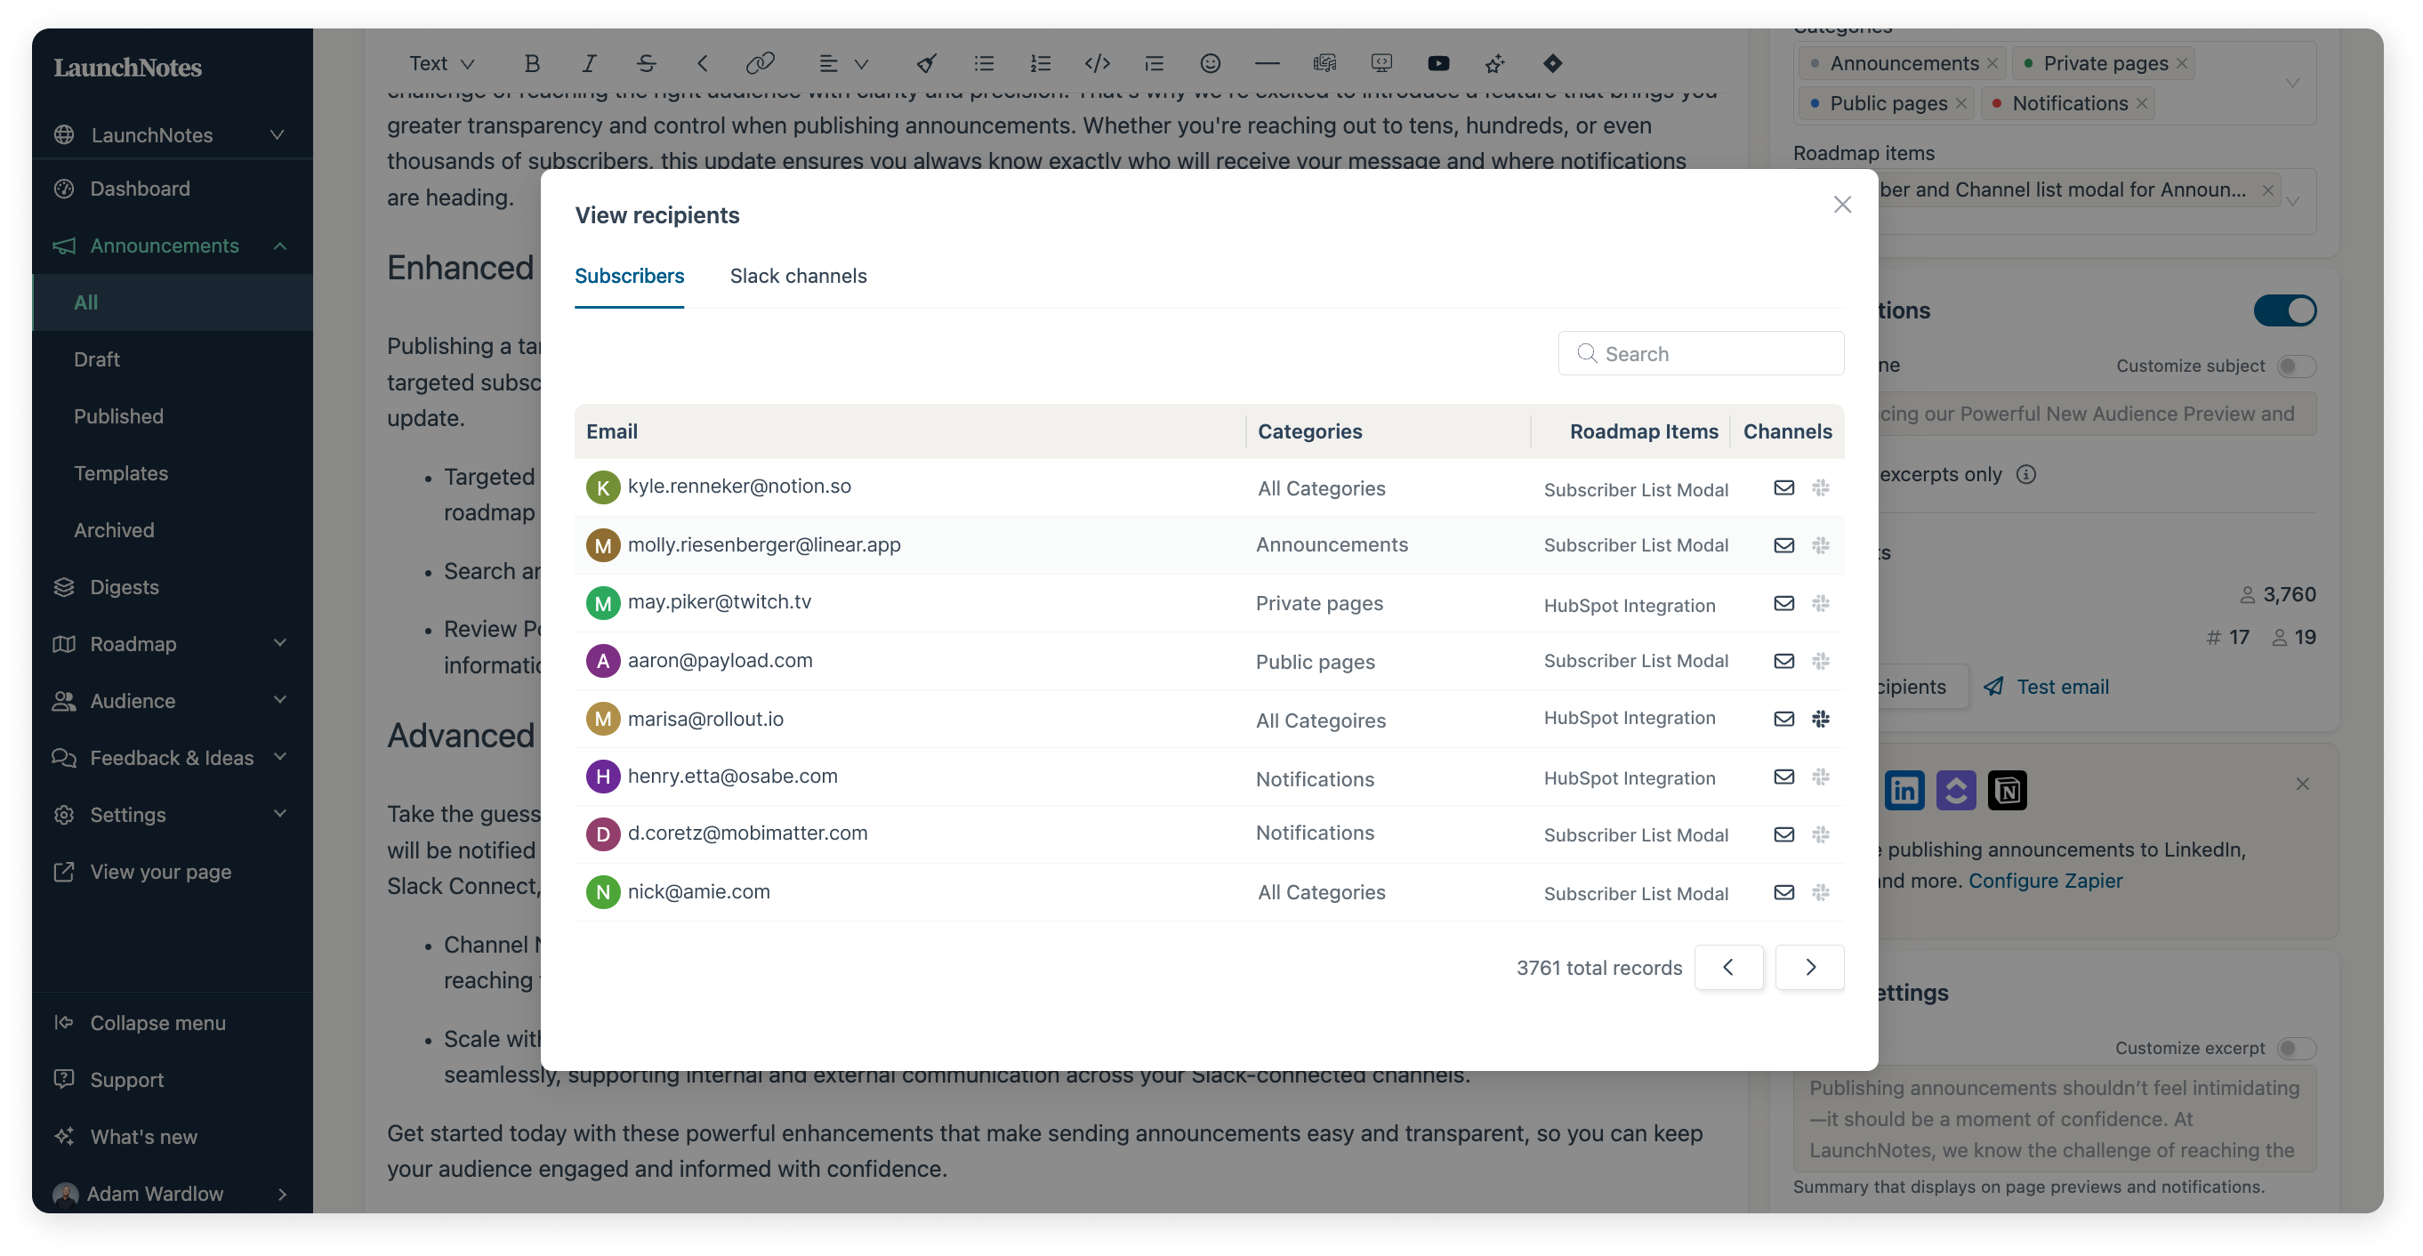Enable the Customize subject toggle
This screenshot has height=1256, width=2423.
[x=2296, y=366]
